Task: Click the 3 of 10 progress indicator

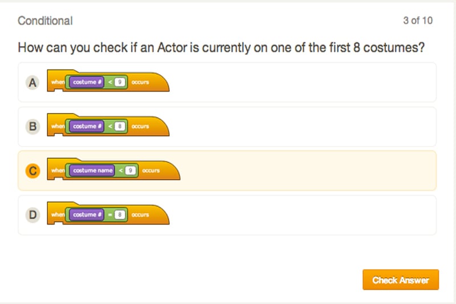Action: [x=418, y=21]
